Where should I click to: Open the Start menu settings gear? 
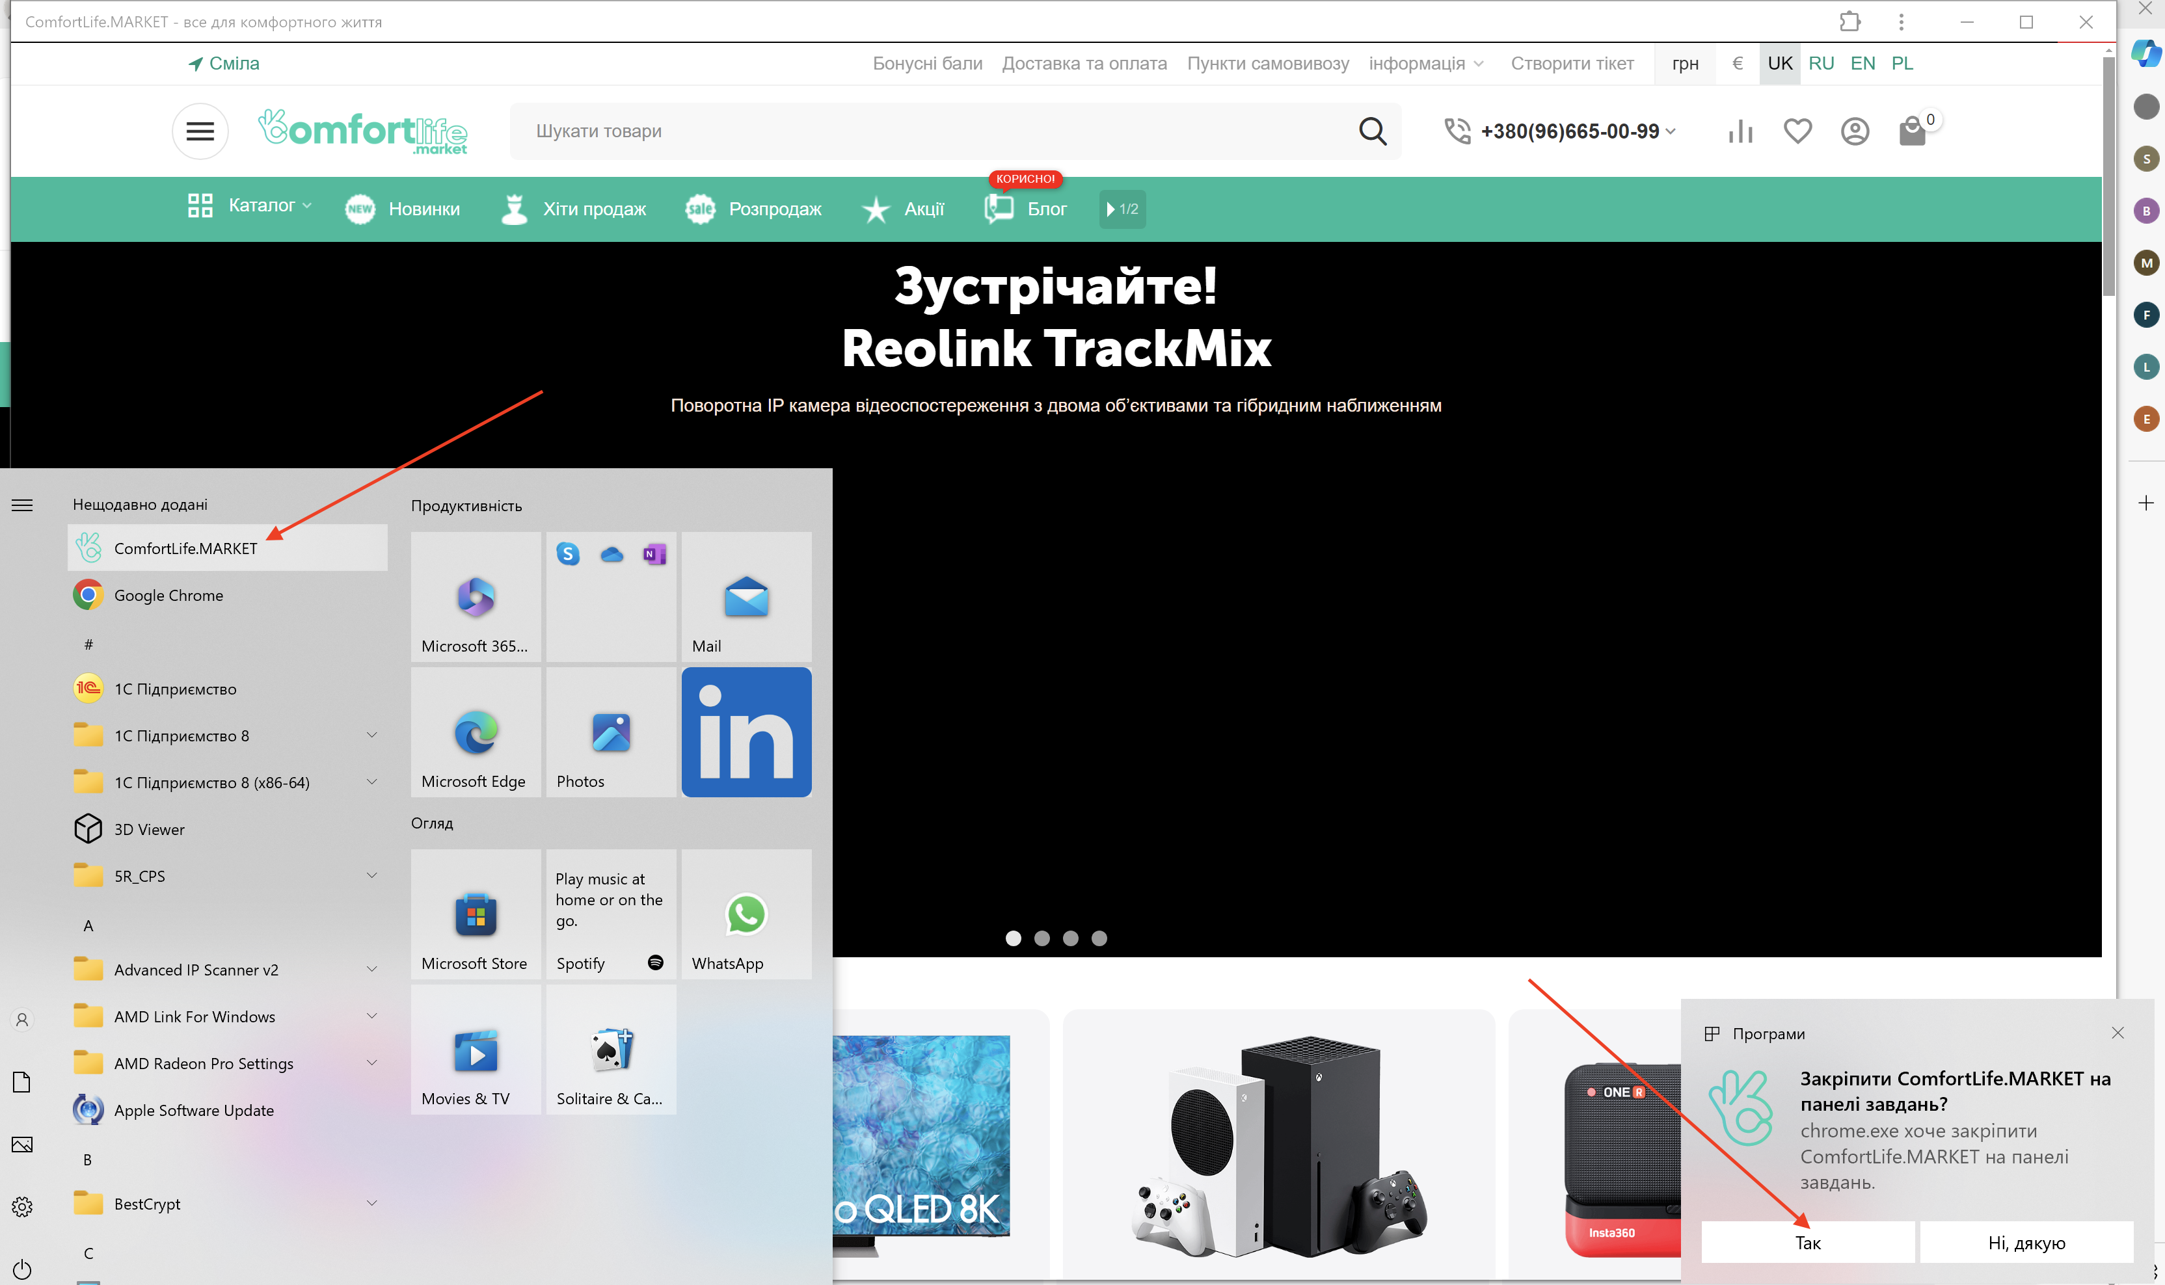click(x=21, y=1206)
